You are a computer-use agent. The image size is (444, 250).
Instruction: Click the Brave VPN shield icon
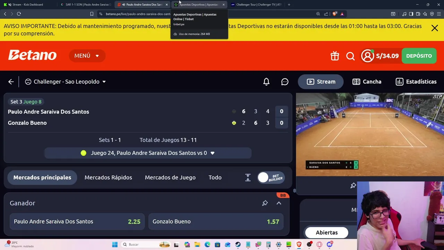point(432,14)
